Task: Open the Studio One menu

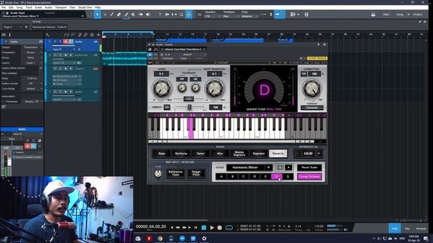Action: point(85,7)
